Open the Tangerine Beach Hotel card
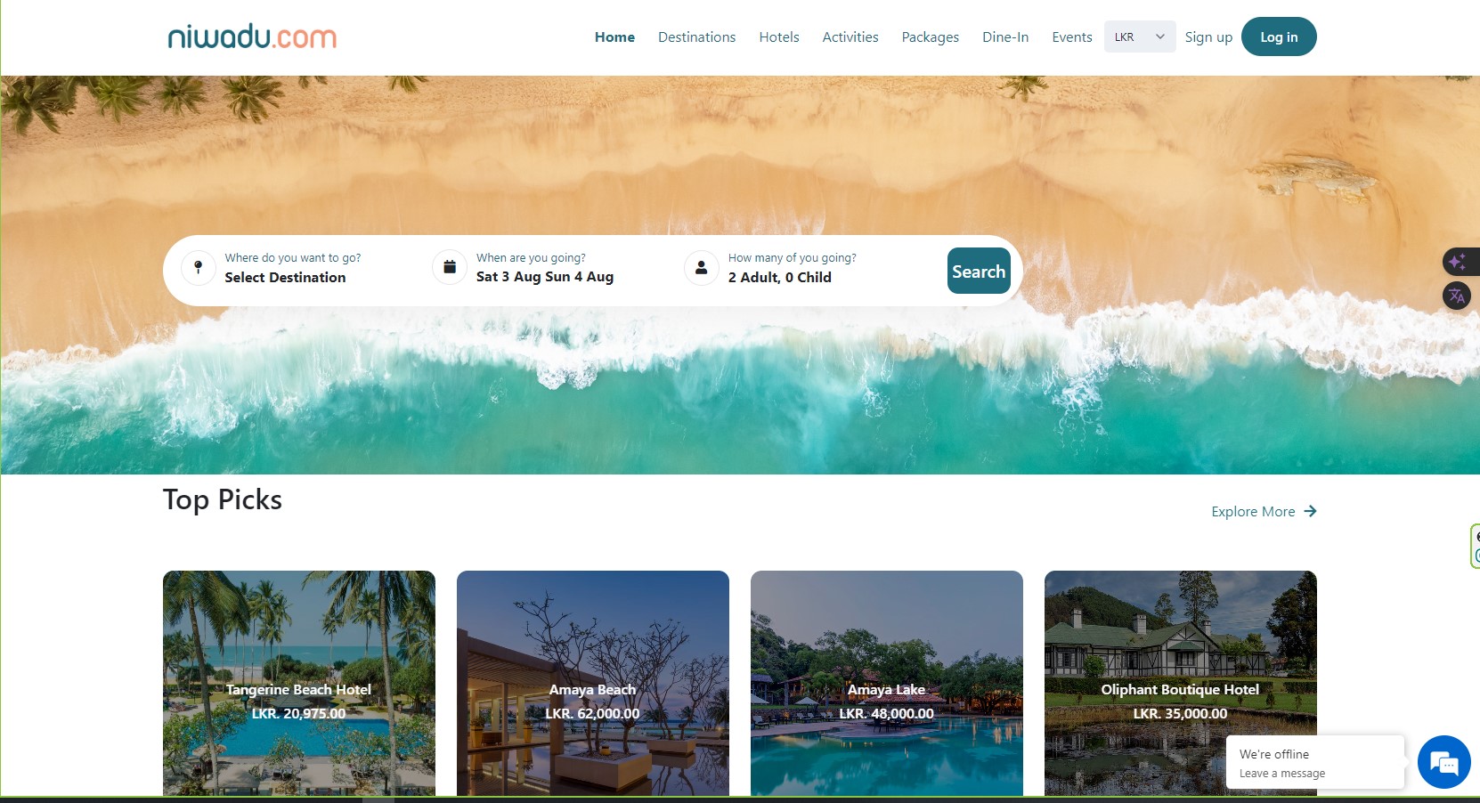 point(299,684)
